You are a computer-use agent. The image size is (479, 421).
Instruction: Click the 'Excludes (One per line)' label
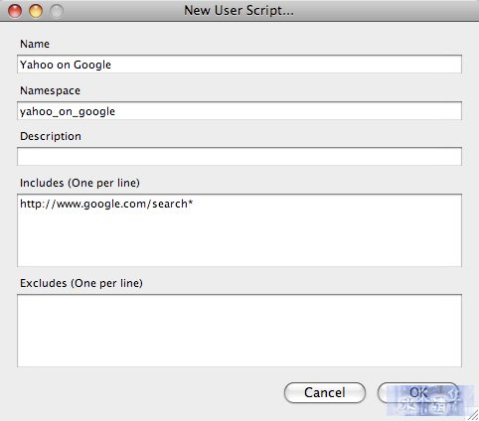(x=81, y=283)
